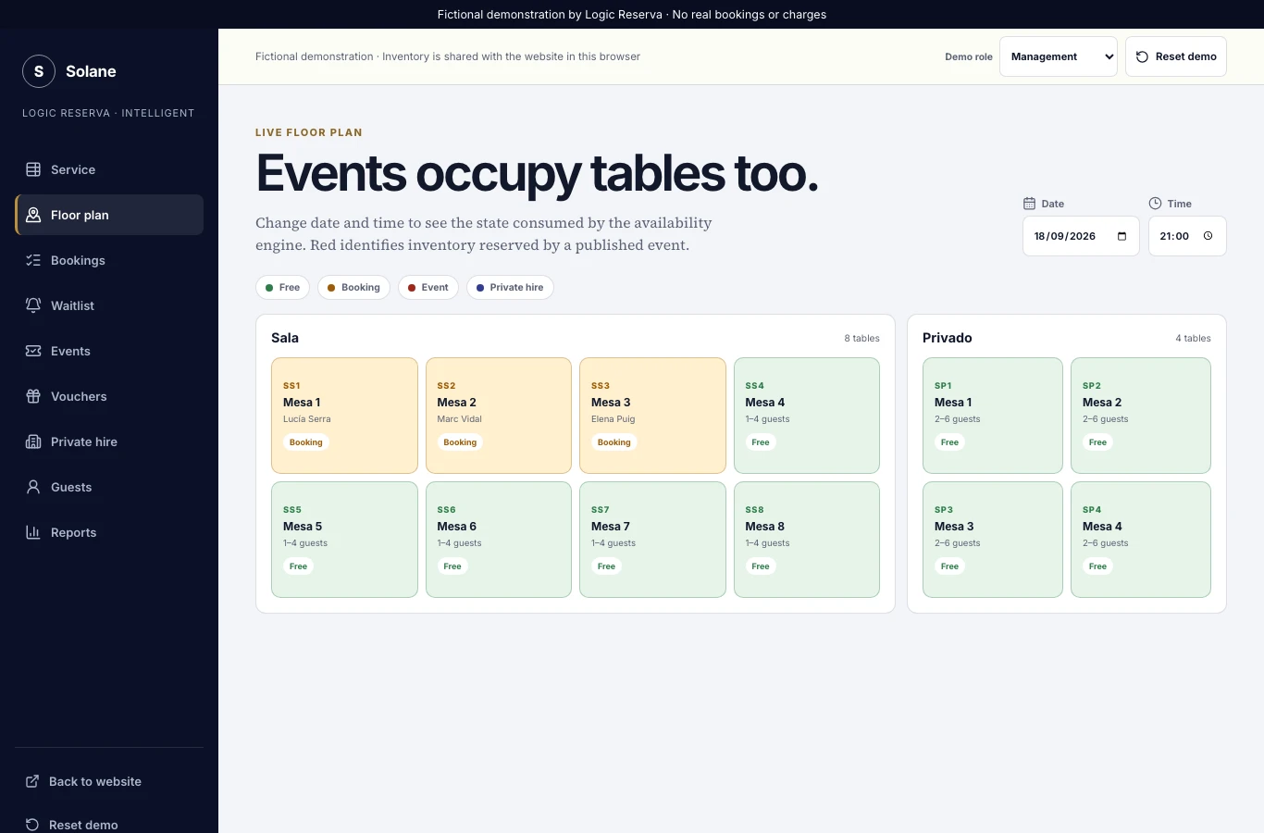Click the Privado section heading

coord(948,338)
